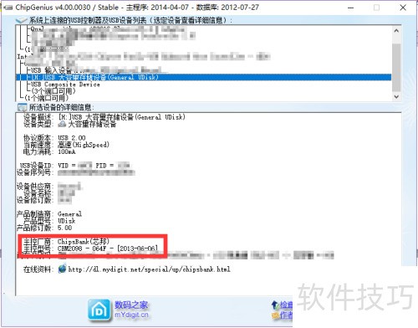Select the (1个端口可用) row at the list bottom

click(x=46, y=98)
